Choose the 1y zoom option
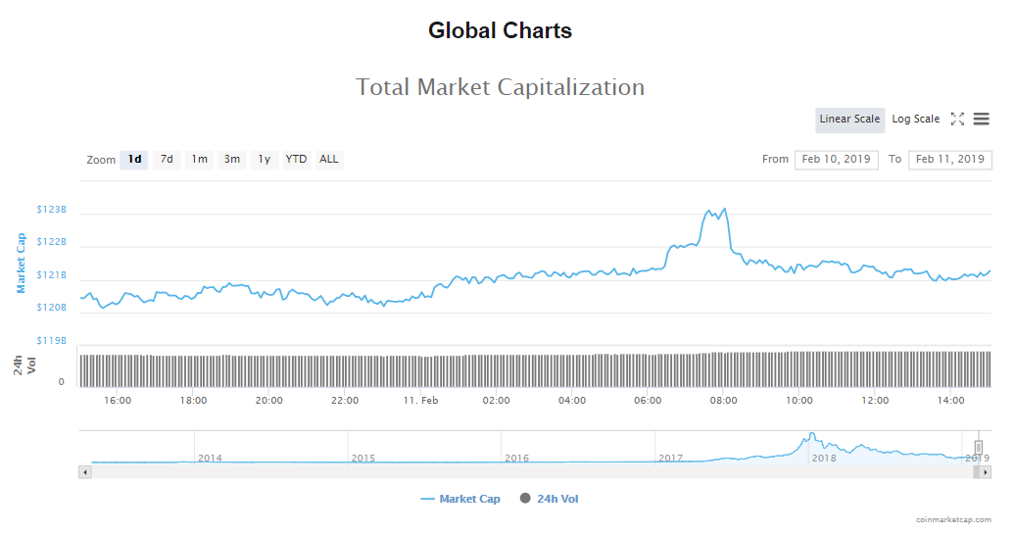The image size is (1015, 534). (x=264, y=160)
